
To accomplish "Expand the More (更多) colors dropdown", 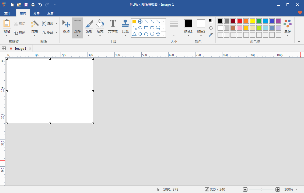I will [287, 35].
